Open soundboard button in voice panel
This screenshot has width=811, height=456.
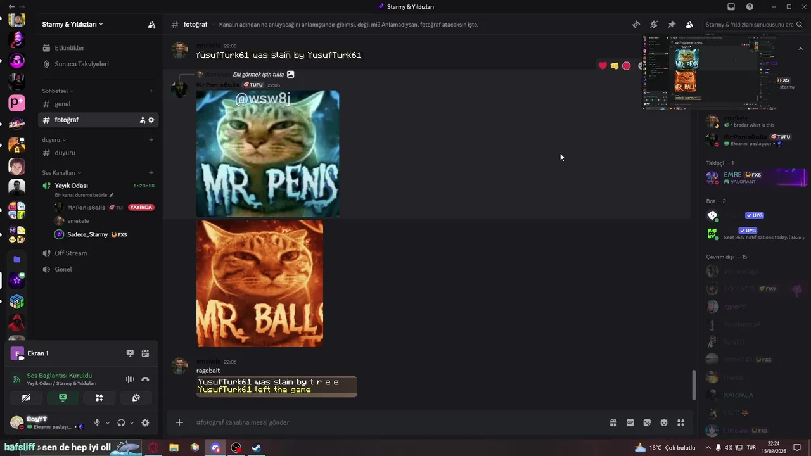(x=136, y=398)
